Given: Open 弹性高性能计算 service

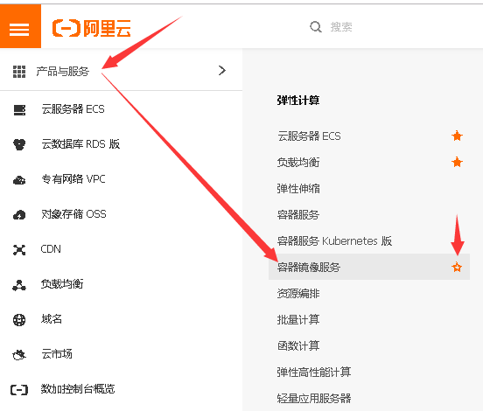Looking at the screenshot, I should [314, 372].
